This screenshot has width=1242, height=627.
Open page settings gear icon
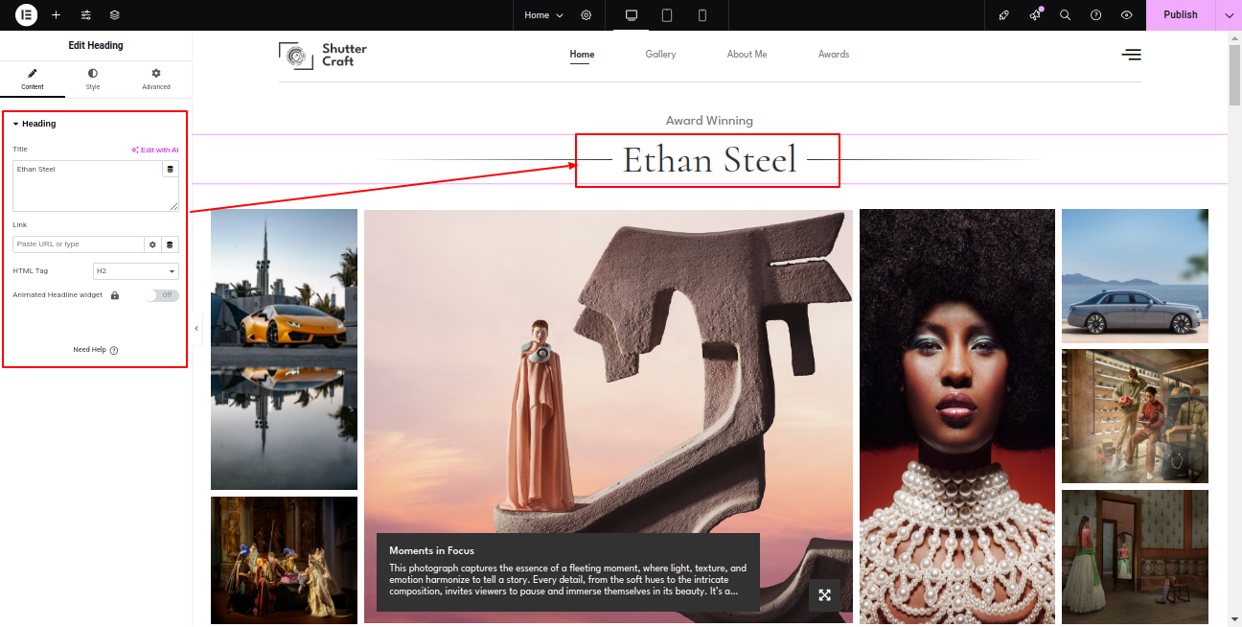tap(586, 15)
